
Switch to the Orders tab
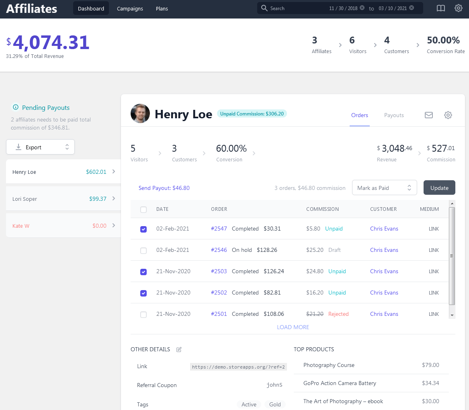point(360,115)
